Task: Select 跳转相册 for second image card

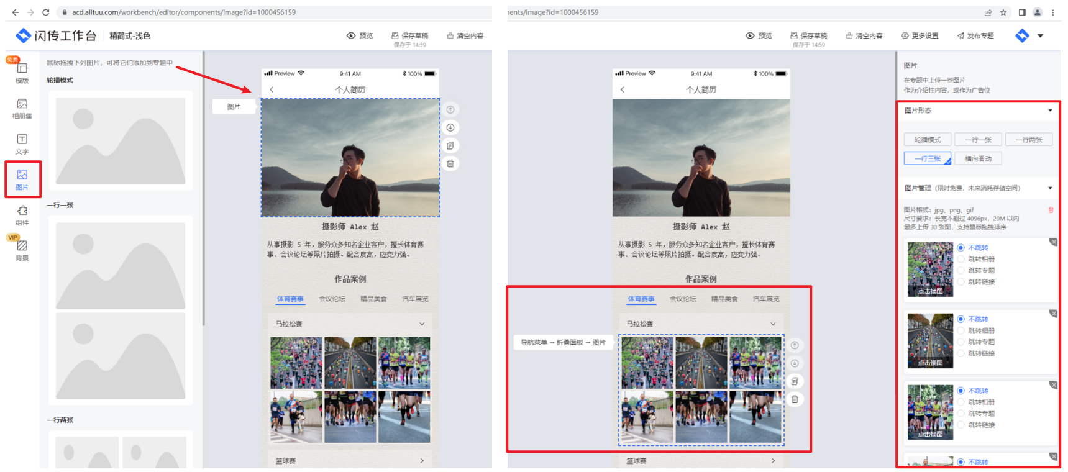Action: [976, 330]
